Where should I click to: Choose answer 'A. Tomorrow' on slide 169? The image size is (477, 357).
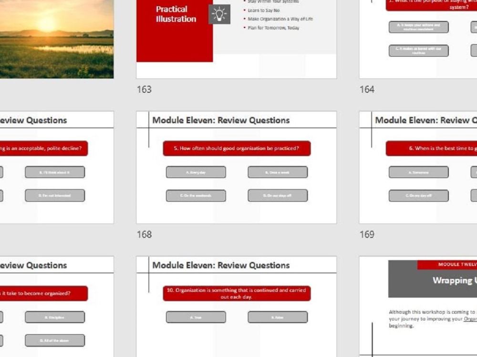419,172
